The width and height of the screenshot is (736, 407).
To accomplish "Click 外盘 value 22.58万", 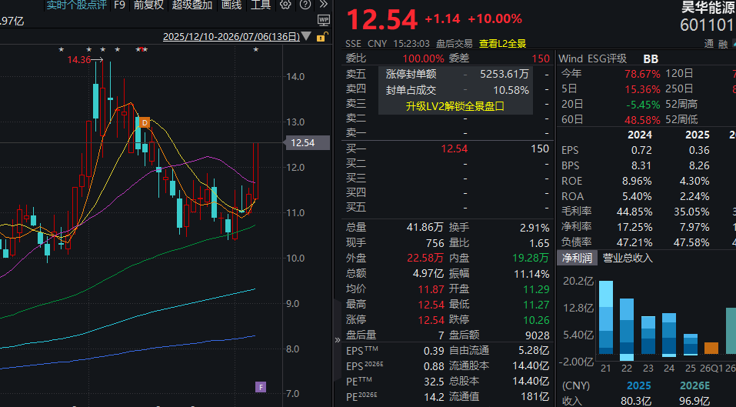I will pyautogui.click(x=425, y=259).
